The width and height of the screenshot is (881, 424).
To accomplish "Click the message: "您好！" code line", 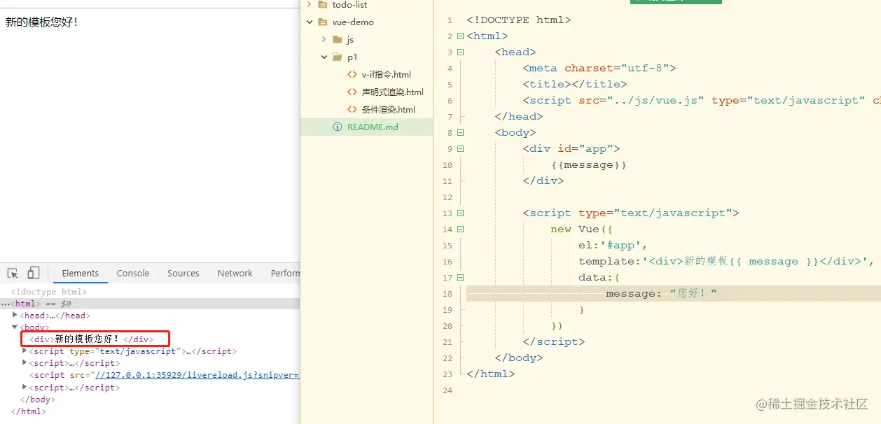I will pos(662,293).
